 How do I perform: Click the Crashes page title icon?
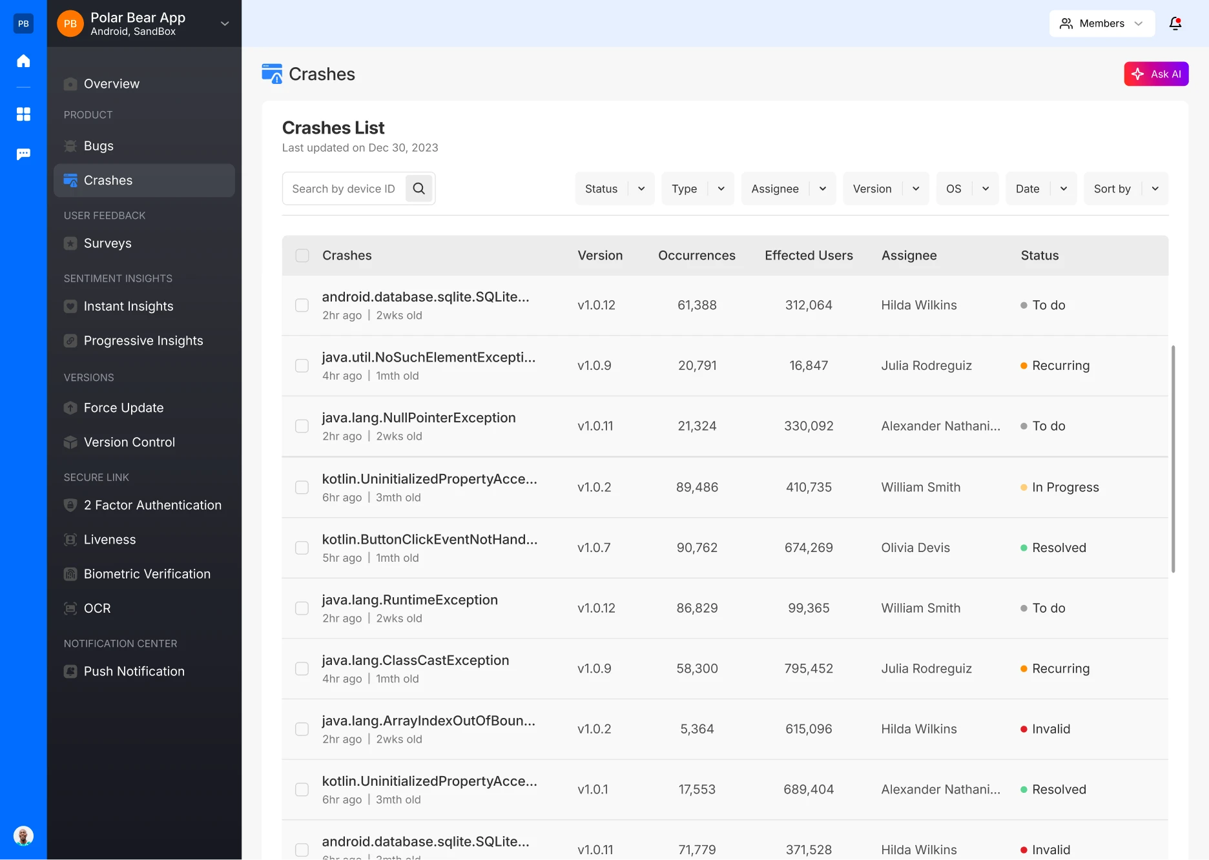pos(272,74)
